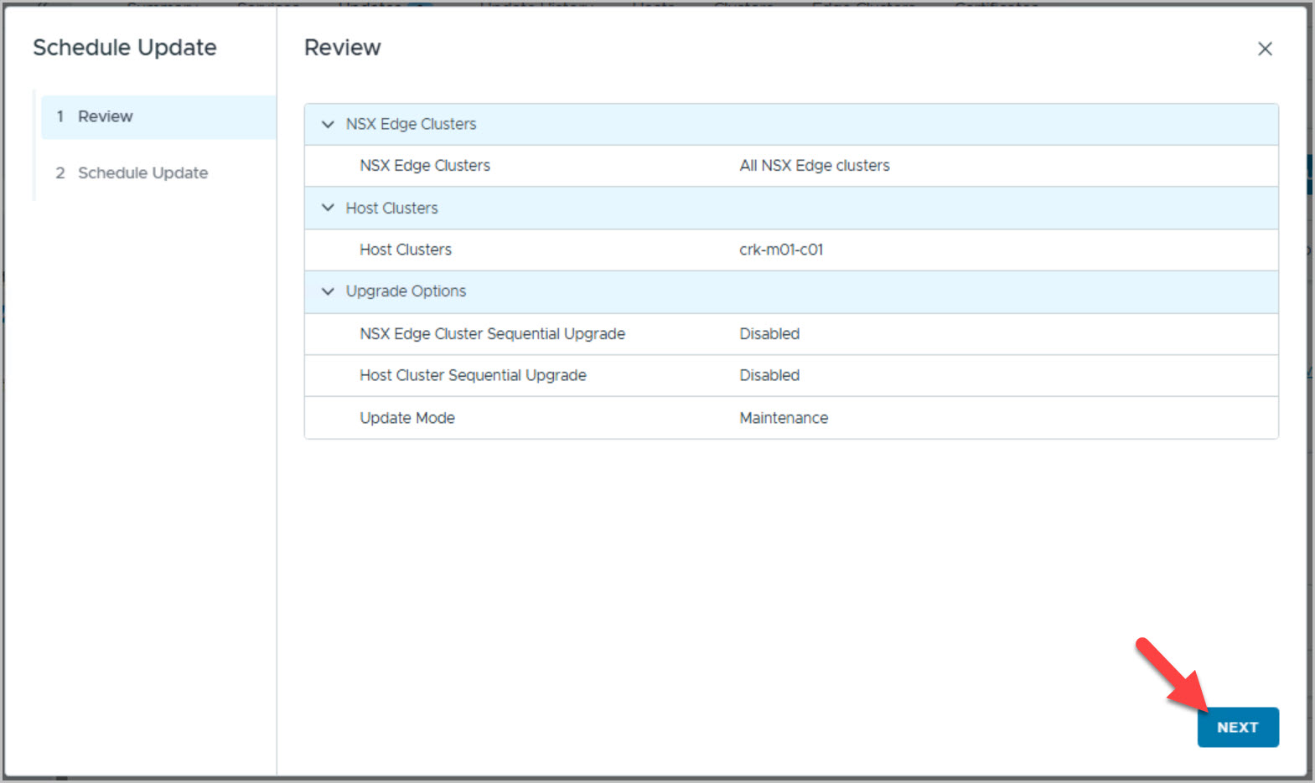Click Disabled value for Host Cluster Sequential Upgrade

(x=769, y=375)
